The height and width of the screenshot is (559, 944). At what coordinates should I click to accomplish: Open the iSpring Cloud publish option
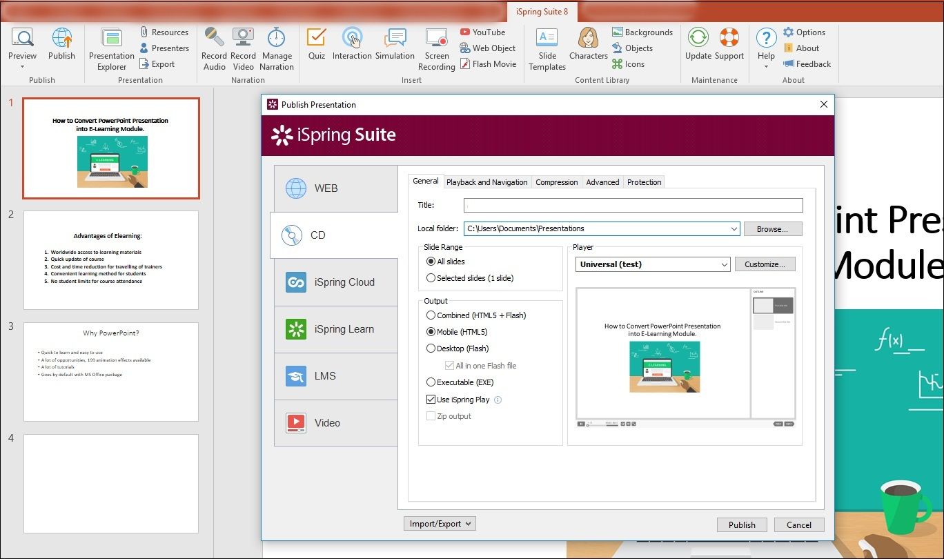pyautogui.click(x=336, y=282)
